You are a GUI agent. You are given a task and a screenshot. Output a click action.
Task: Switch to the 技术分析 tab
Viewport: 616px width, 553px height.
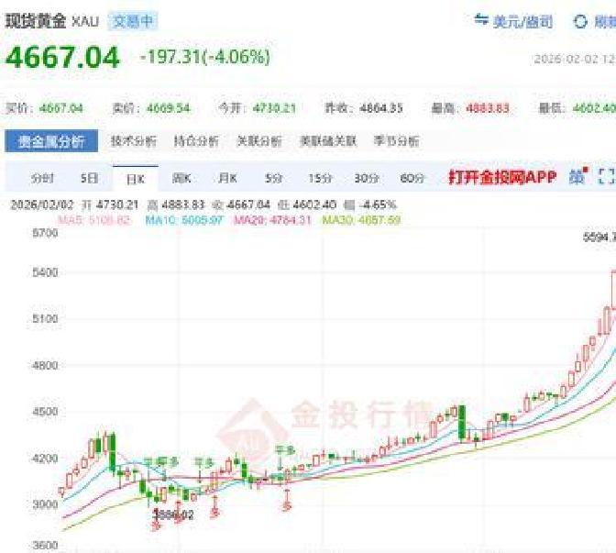point(133,140)
